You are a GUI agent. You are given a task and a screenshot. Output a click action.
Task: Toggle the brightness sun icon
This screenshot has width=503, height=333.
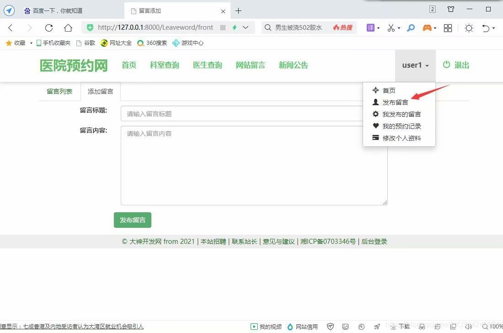(469, 28)
